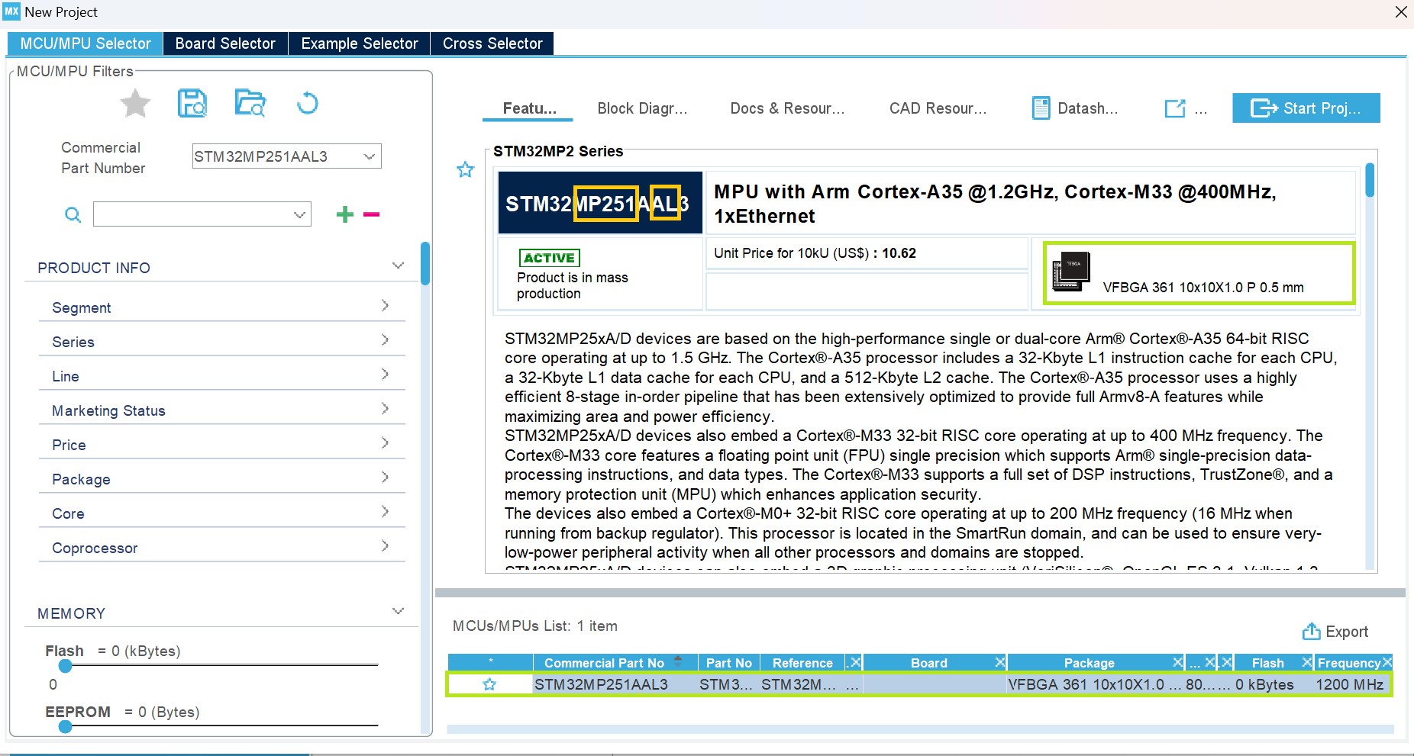Image resolution: width=1414 pixels, height=756 pixels.
Task: Click the VFBGA package chip thumbnail
Action: coord(1070,272)
